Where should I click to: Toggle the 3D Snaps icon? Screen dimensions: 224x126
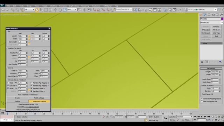(94, 10)
